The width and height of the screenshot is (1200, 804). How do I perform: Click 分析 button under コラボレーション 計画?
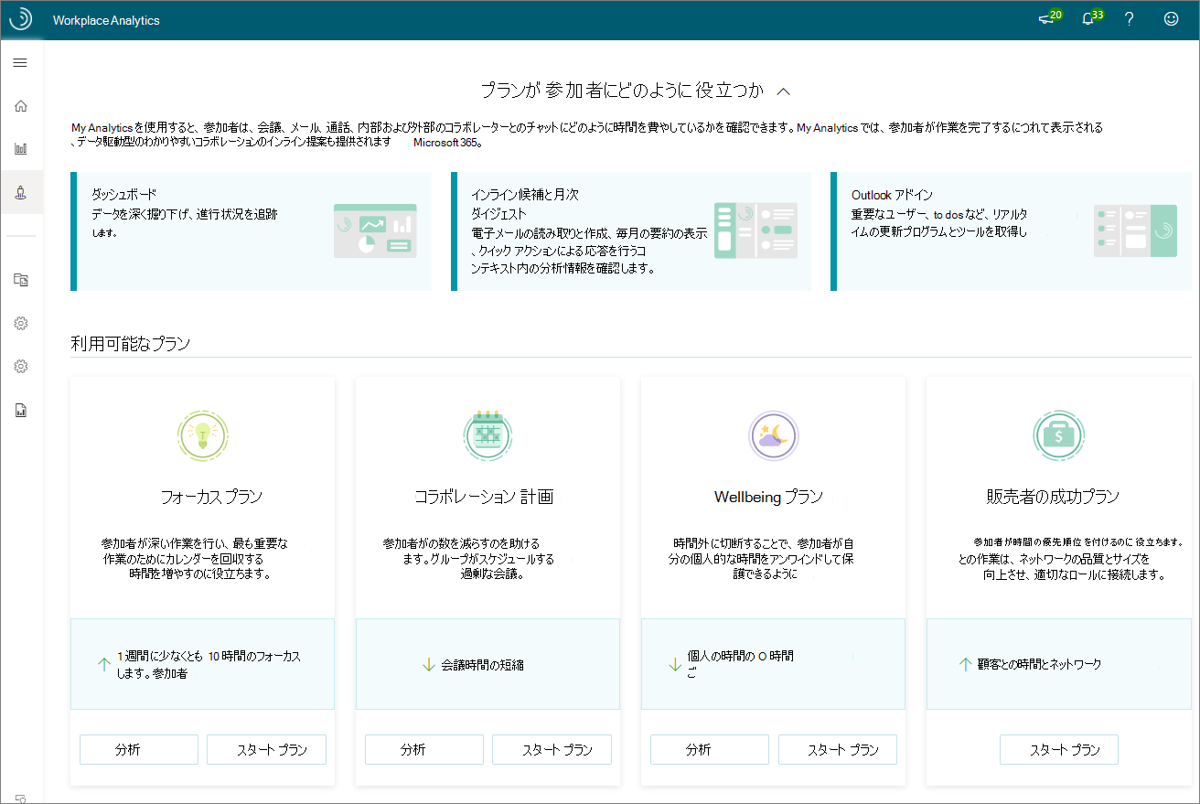[x=424, y=749]
